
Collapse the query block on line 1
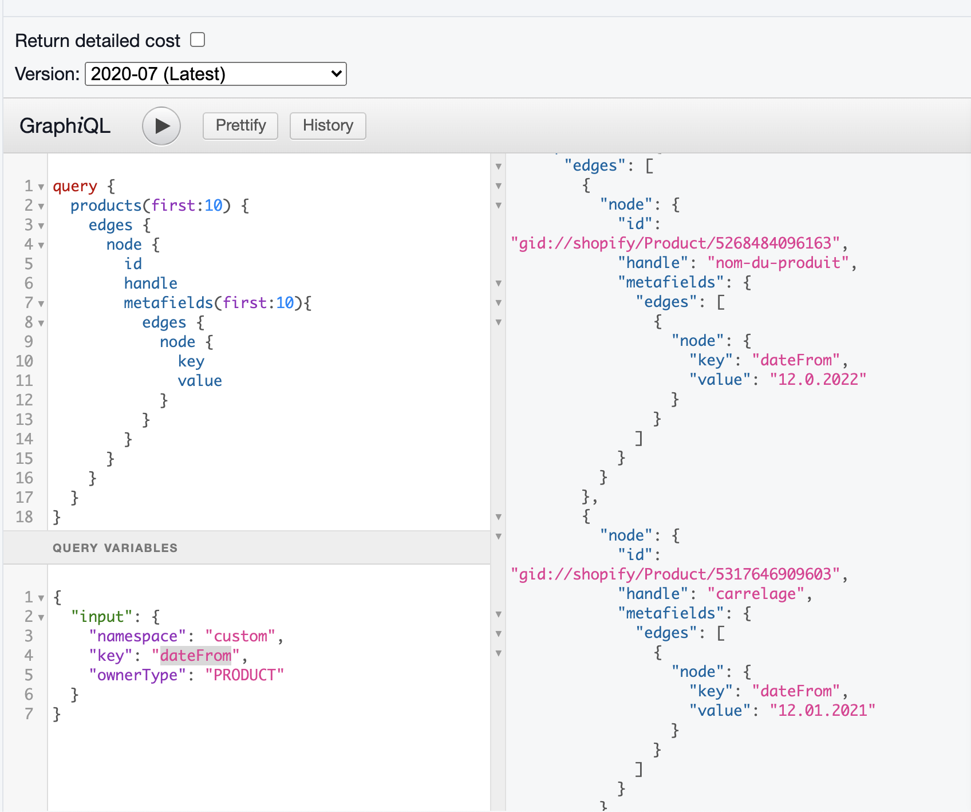[x=40, y=187]
